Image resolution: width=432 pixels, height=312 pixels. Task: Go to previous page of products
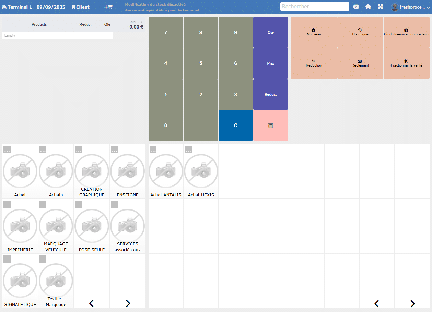[x=376, y=303]
